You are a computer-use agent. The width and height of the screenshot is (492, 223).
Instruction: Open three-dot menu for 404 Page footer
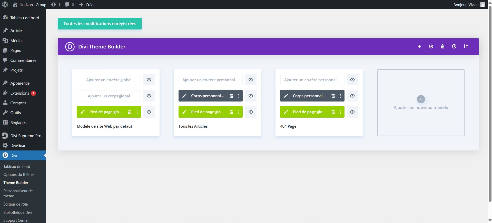[x=341, y=112]
